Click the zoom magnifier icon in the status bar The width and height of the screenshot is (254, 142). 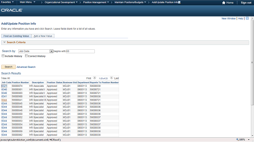[x=237, y=140]
